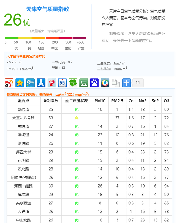
Task: Click AQI value 53 for 大直沽八号路
Action: [x=51, y=118]
